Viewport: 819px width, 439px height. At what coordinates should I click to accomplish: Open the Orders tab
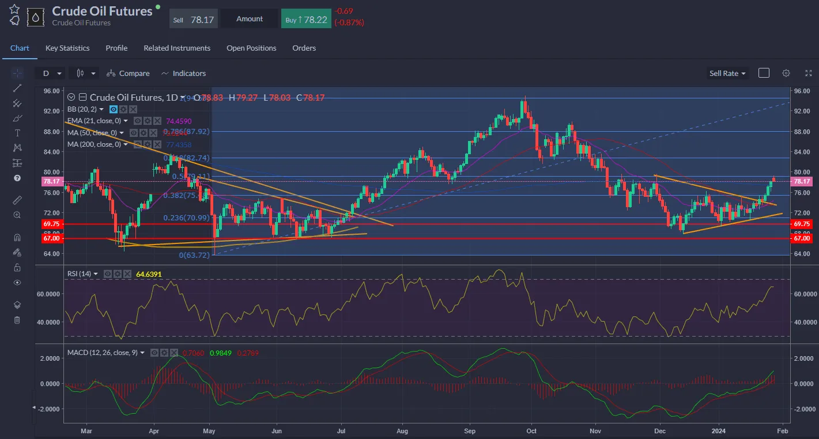(x=304, y=48)
